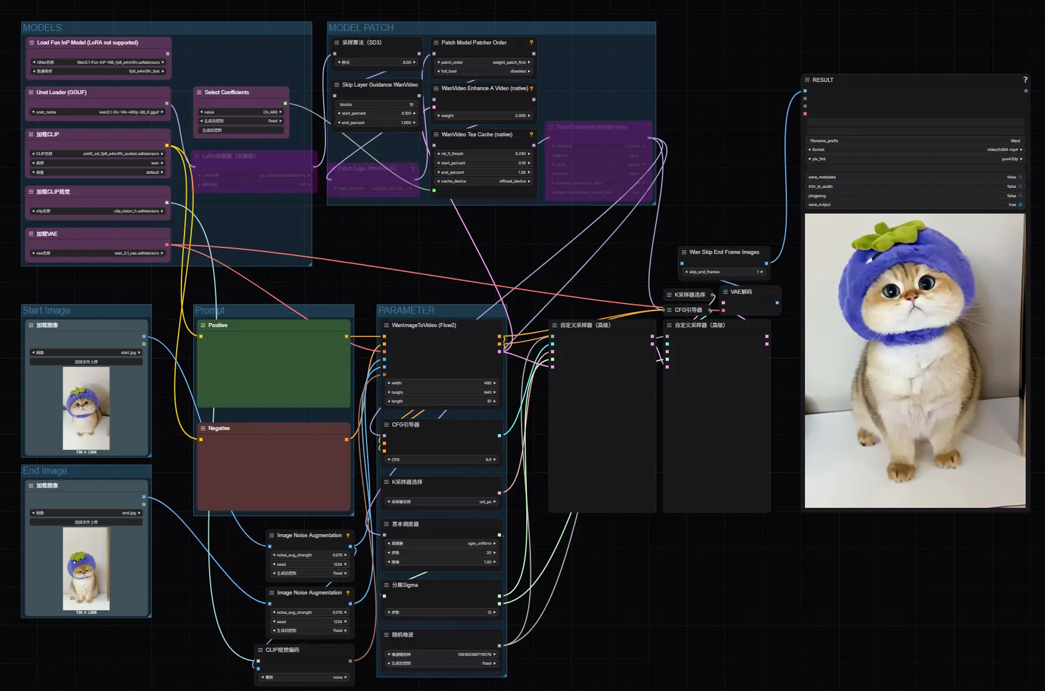Click help icon on upper Image Noise Augmentation node
This screenshot has height=691, width=1045.
point(348,535)
